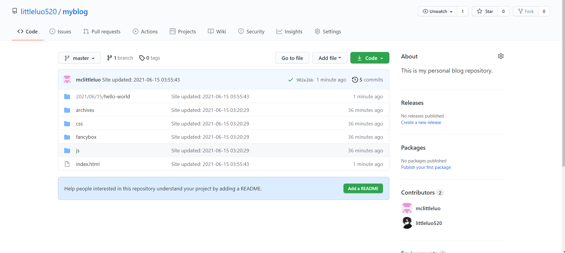View branches via 1 branch icon
565x253 pixels.
click(x=110, y=58)
